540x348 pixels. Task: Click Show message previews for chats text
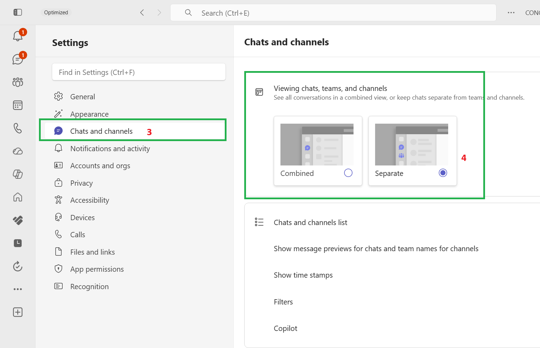click(376, 249)
